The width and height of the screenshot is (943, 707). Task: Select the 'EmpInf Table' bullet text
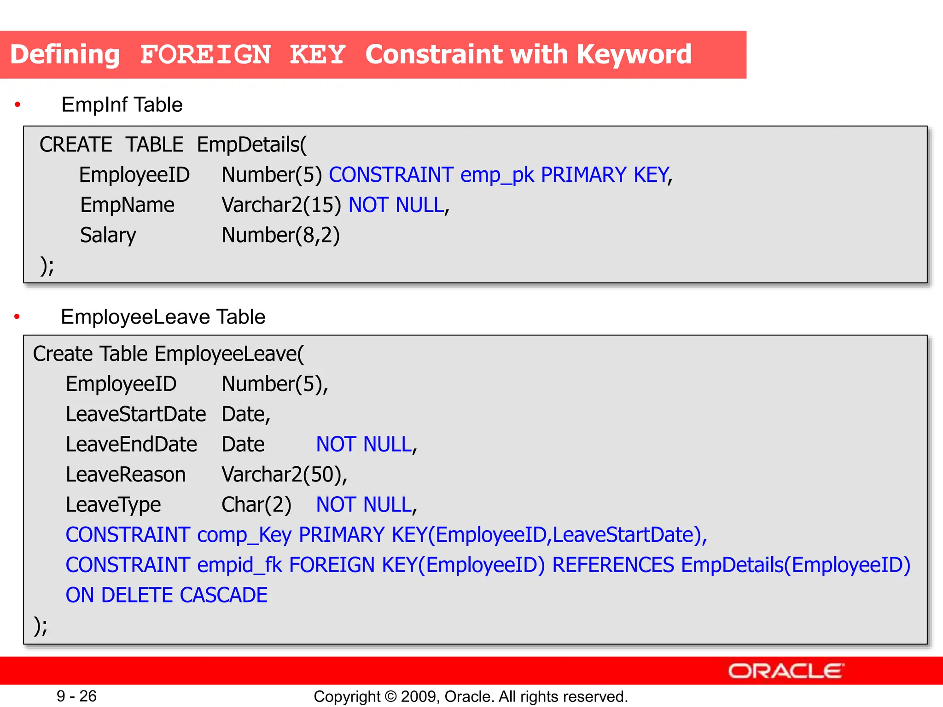122,105
